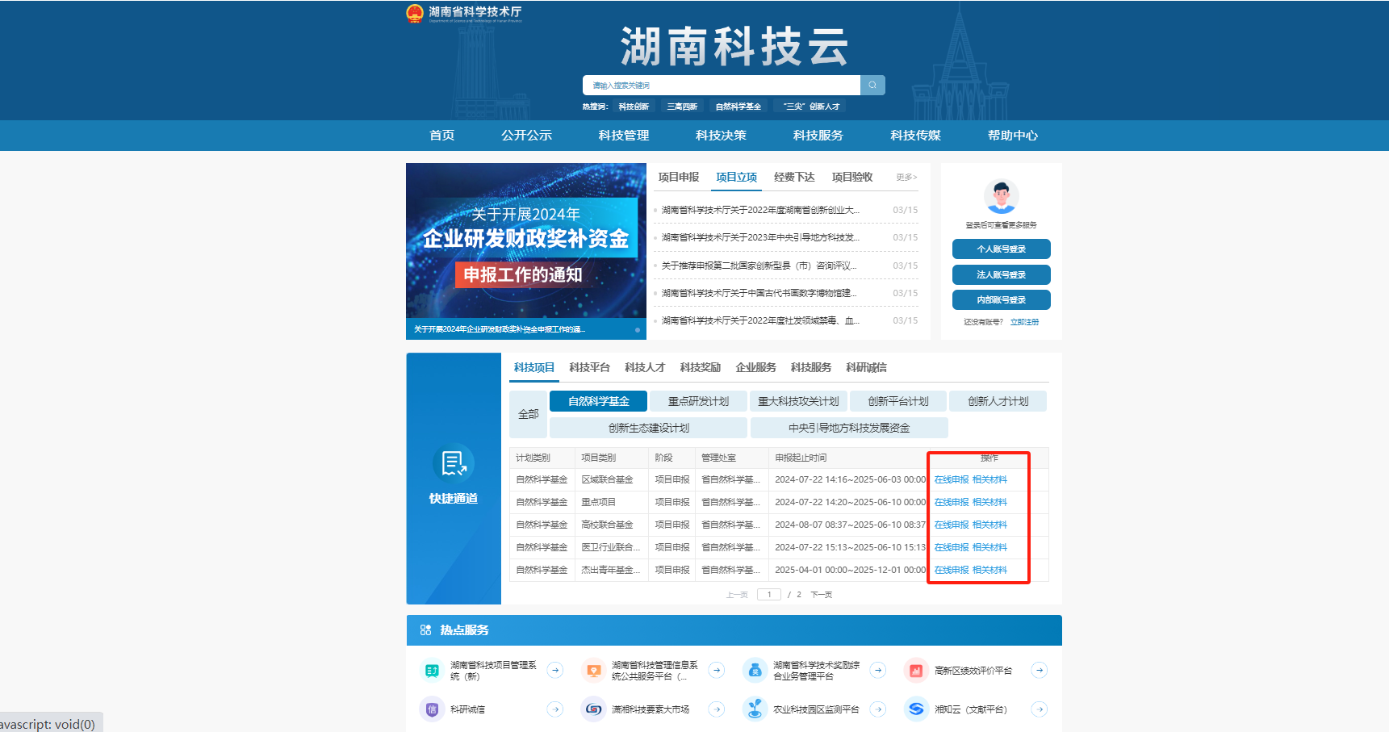
Task: Choose the 全部 category filter
Action: [x=529, y=414]
